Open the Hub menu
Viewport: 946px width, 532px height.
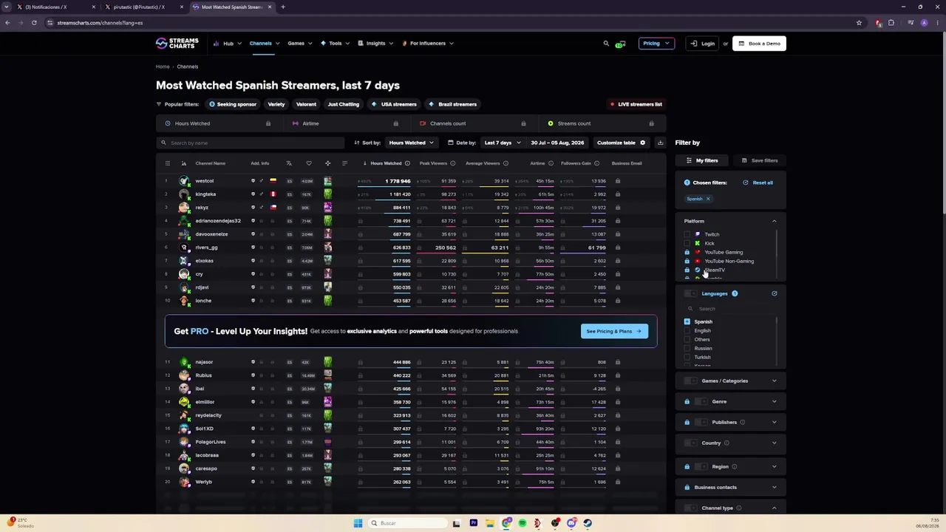226,44
